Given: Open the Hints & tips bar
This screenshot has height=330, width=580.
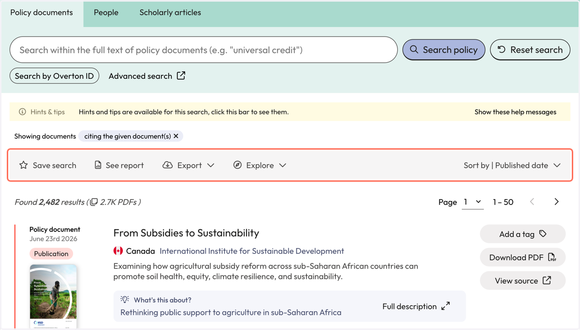Looking at the screenshot, I should [290, 112].
